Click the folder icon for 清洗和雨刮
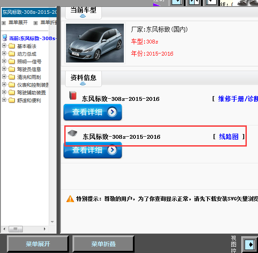The image size is (258, 253). (12, 77)
